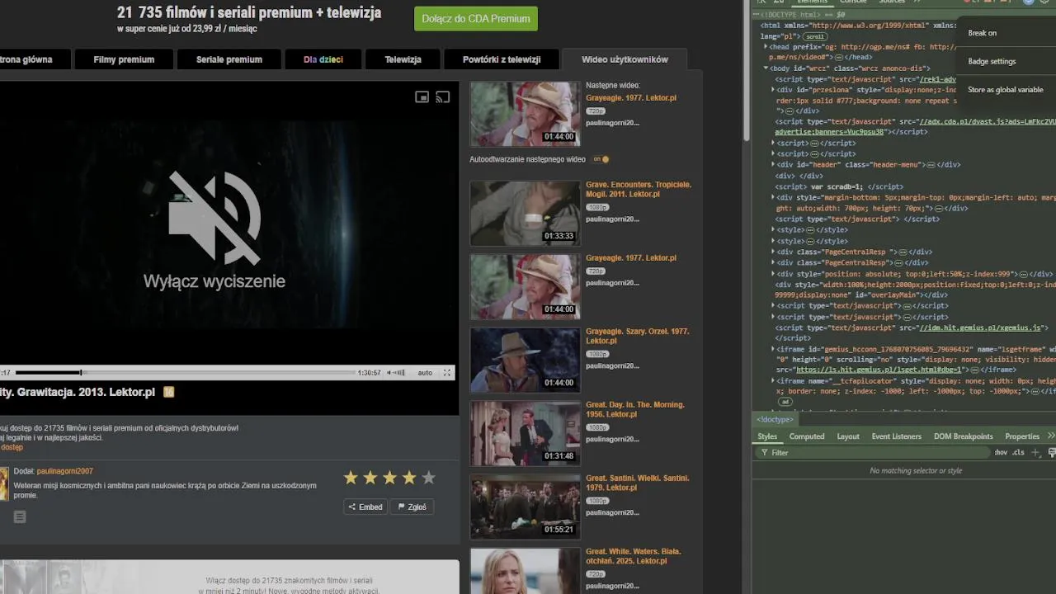Viewport: 1056px width, 594px height.
Task: Show more style pane tabs chevron
Action: click(x=1050, y=436)
